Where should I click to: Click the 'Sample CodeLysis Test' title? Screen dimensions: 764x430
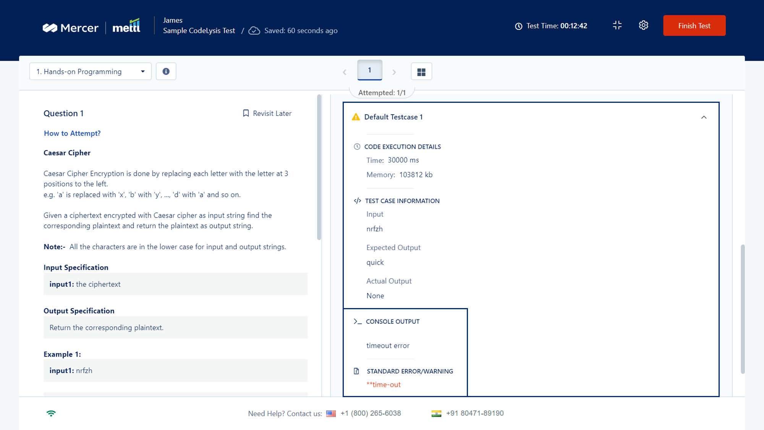point(199,31)
